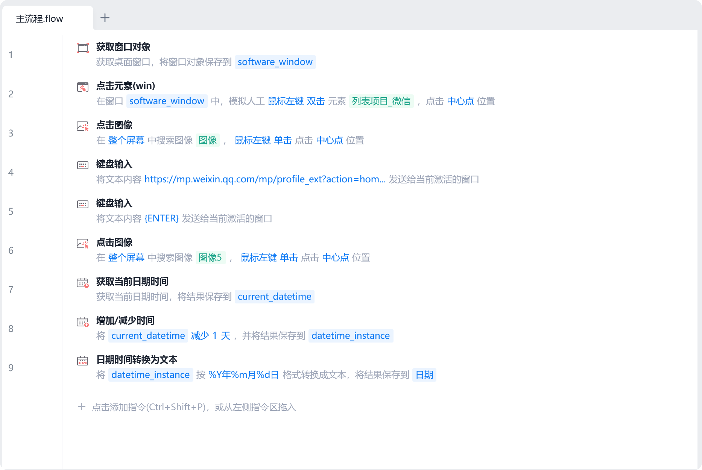
Task: Select datetime_instance variable in step 9
Action: coord(150,375)
